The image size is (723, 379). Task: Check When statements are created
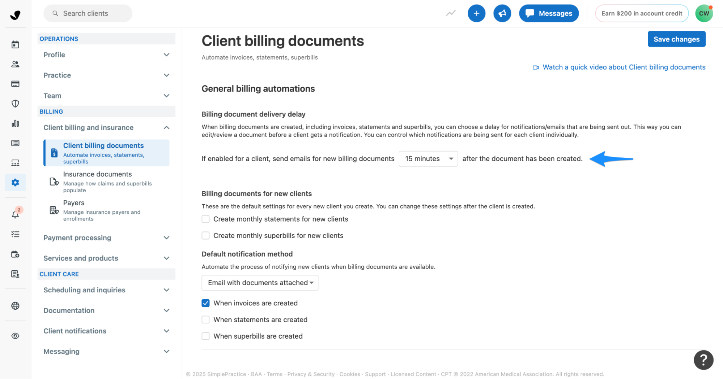coord(205,320)
